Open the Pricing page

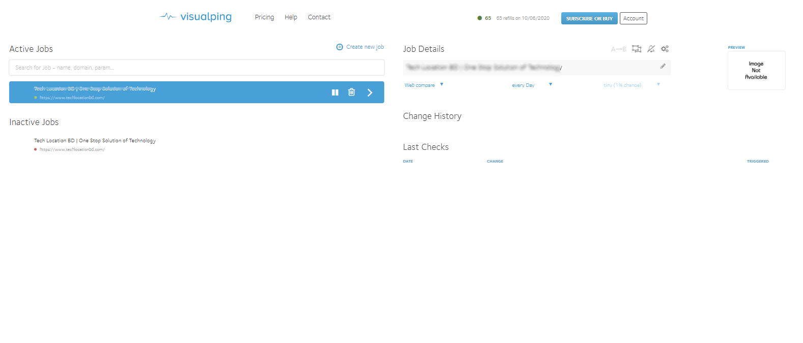[x=264, y=17]
